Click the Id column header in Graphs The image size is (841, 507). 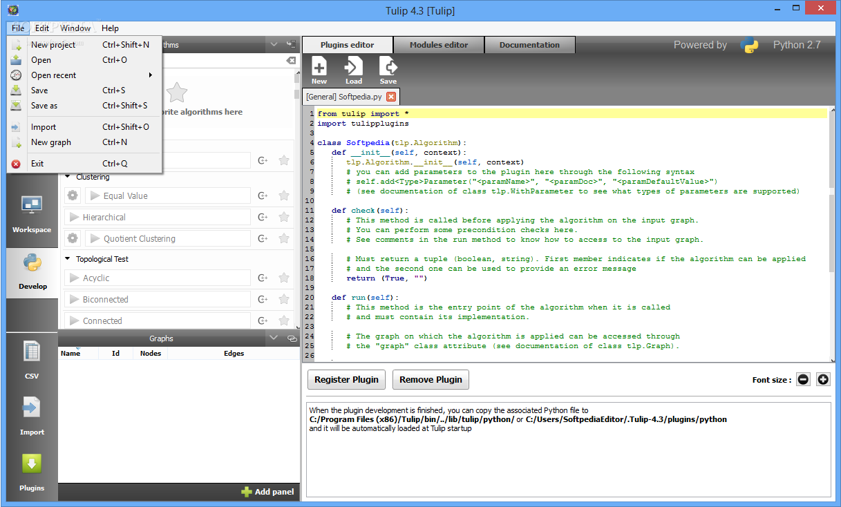click(x=116, y=353)
